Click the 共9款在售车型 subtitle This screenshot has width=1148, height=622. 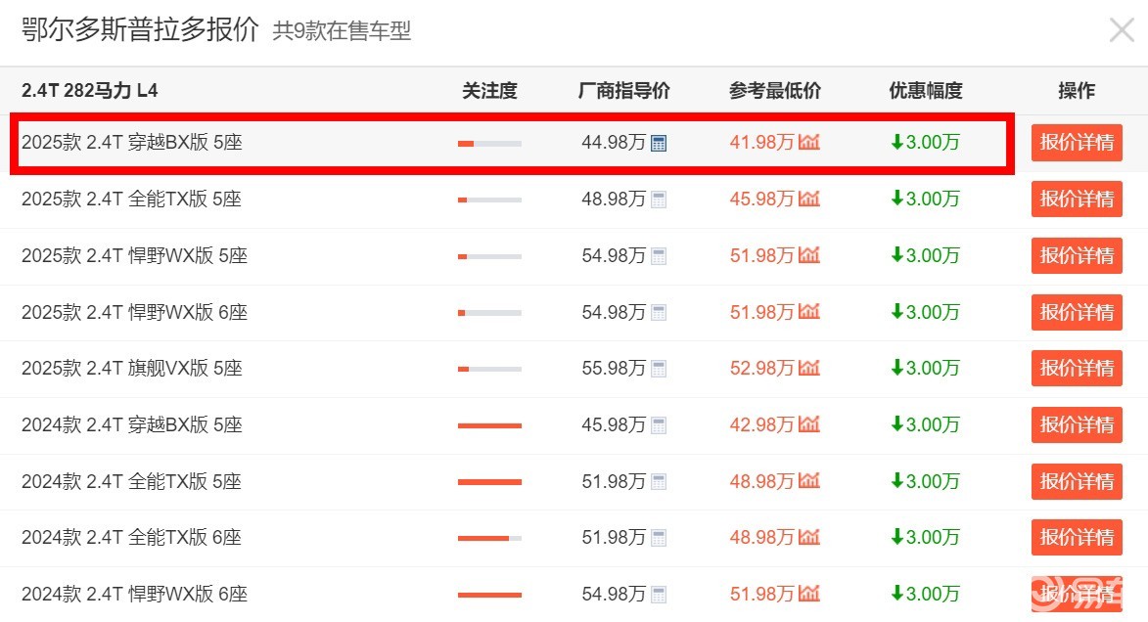point(342,30)
